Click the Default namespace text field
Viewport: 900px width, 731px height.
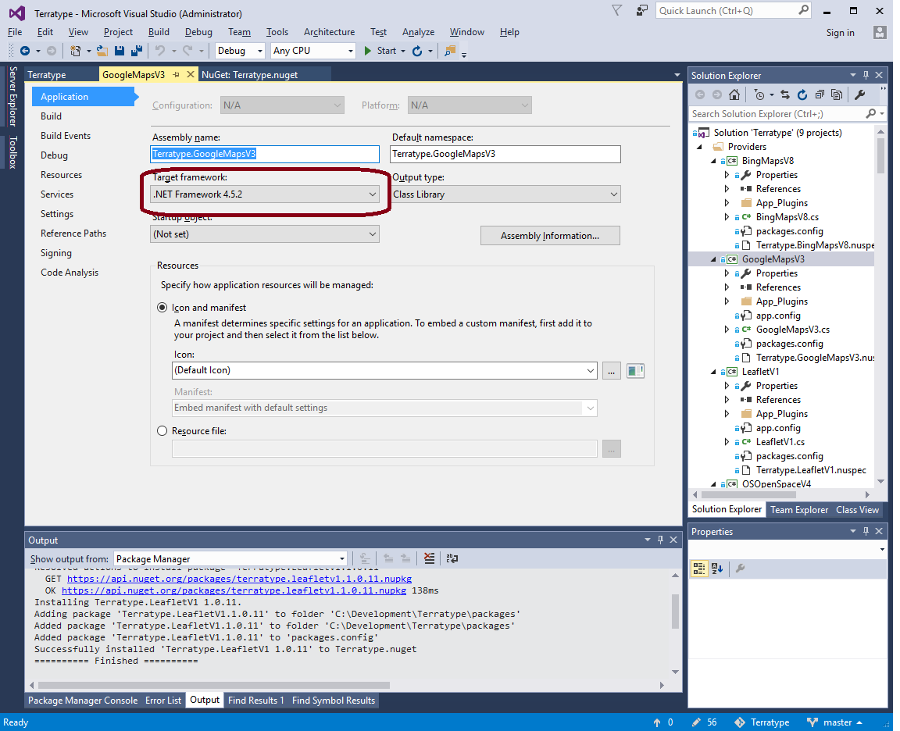(x=505, y=155)
